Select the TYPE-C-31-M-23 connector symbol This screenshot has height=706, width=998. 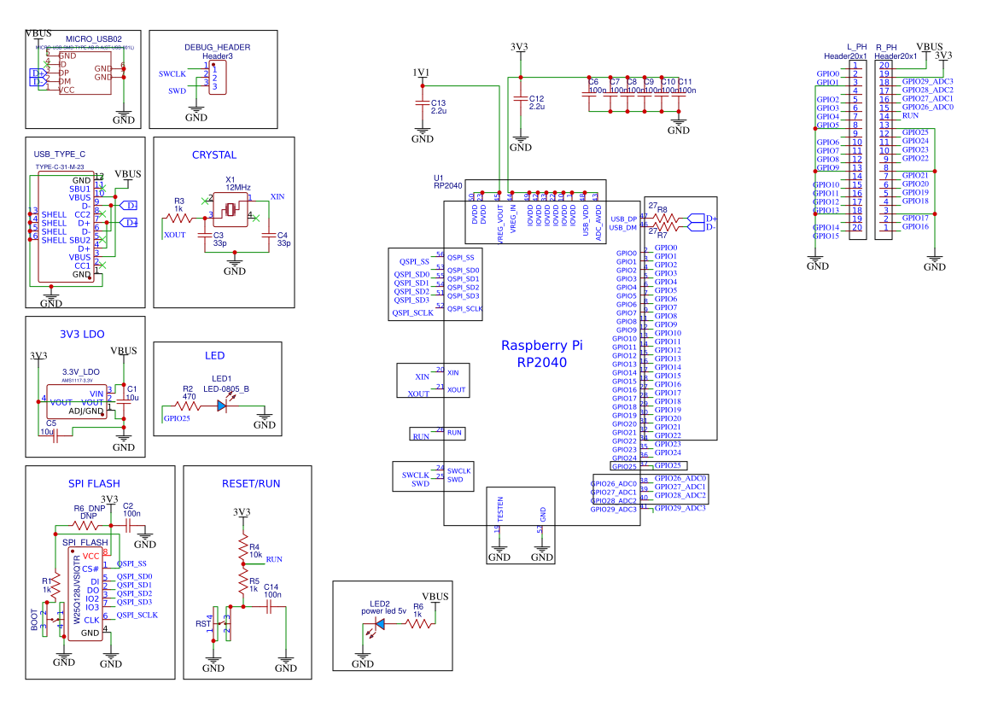coord(67,226)
